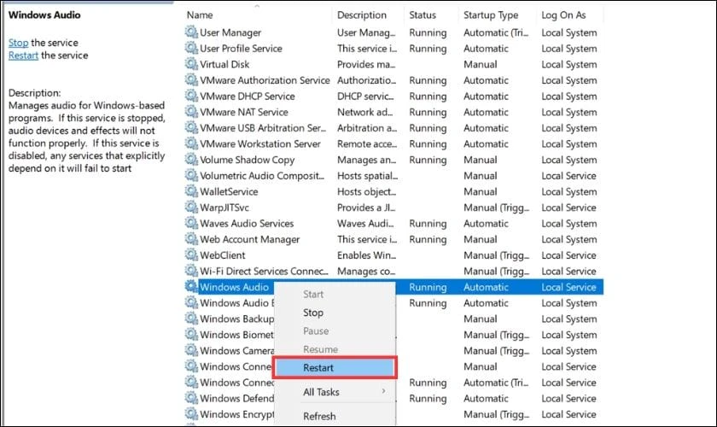Select Resume in the context menu
717x427 pixels.
pyautogui.click(x=321, y=349)
